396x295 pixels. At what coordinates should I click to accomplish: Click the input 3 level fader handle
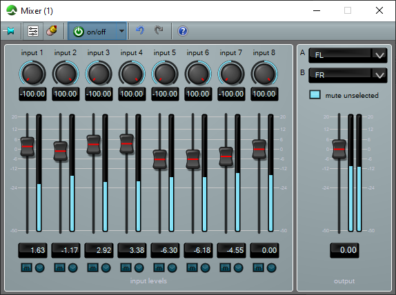tap(93, 144)
